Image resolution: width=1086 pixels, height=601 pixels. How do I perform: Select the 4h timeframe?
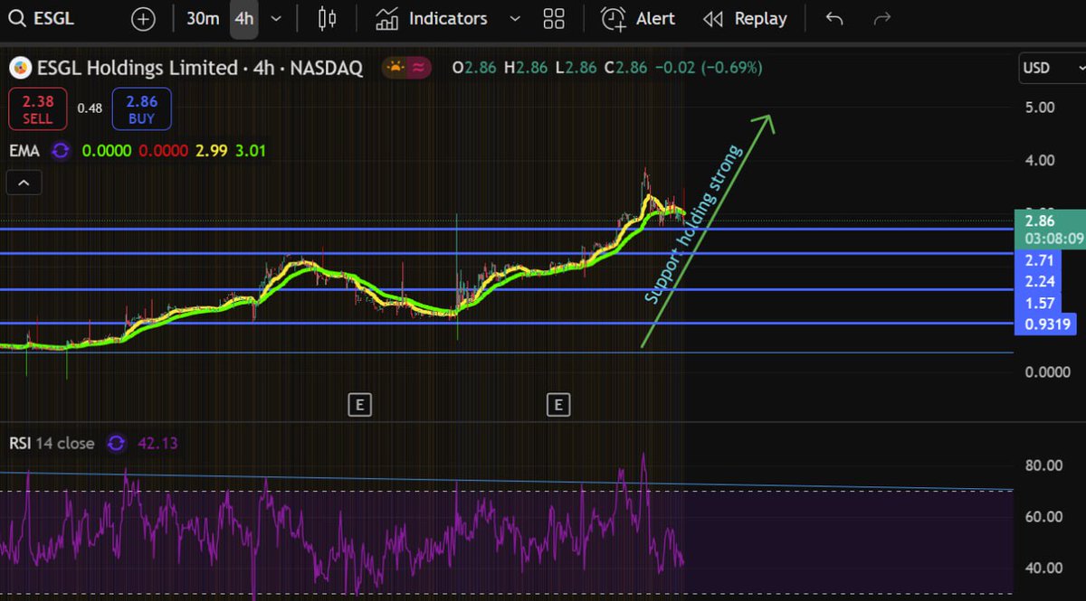[243, 18]
